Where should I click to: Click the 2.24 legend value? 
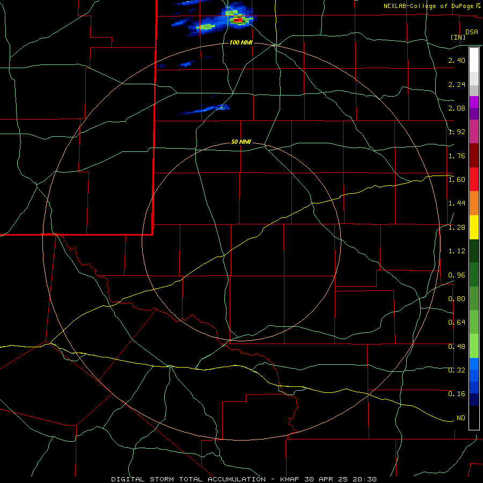[457, 84]
